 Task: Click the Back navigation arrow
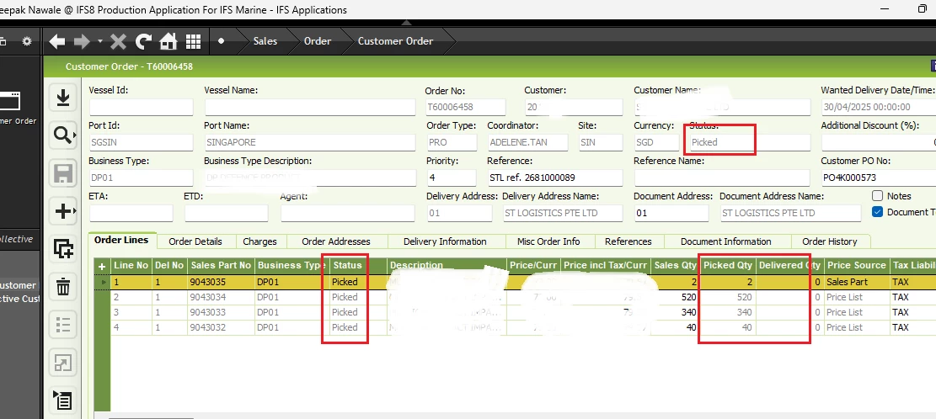[57, 41]
